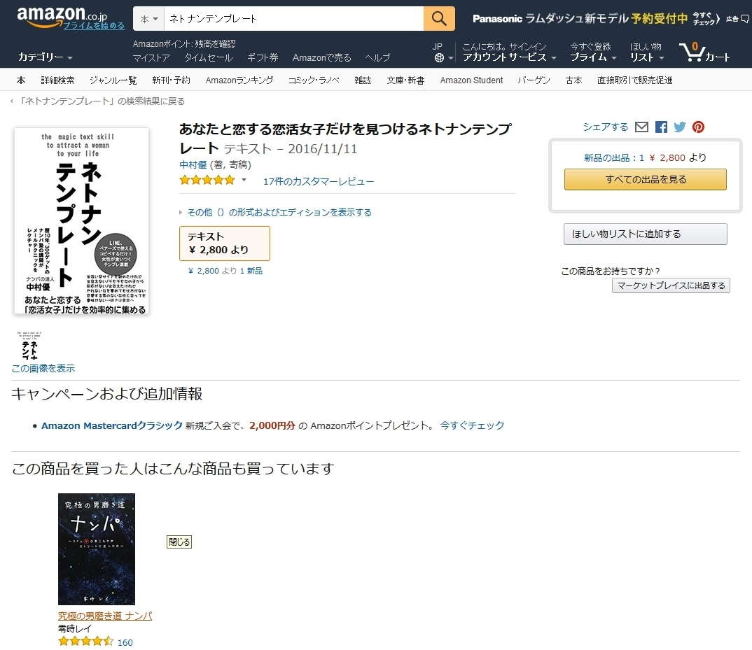Open the shopping cart icon
This screenshot has height=650, width=752.
704,52
